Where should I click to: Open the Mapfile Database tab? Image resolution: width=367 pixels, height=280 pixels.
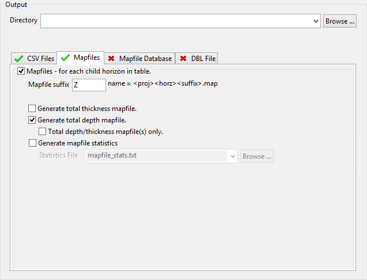pyautogui.click(x=145, y=59)
